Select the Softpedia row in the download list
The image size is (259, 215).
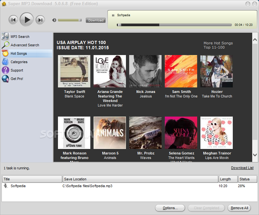pos(129,186)
